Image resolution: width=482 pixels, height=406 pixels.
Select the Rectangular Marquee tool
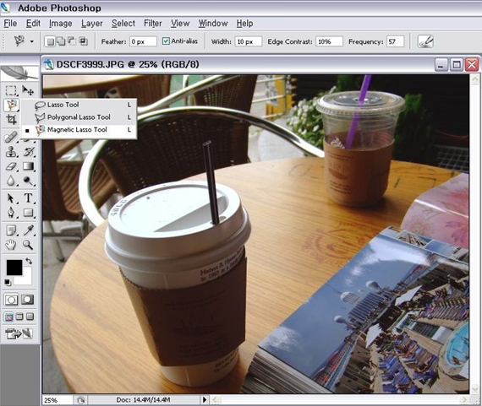pyautogui.click(x=11, y=90)
